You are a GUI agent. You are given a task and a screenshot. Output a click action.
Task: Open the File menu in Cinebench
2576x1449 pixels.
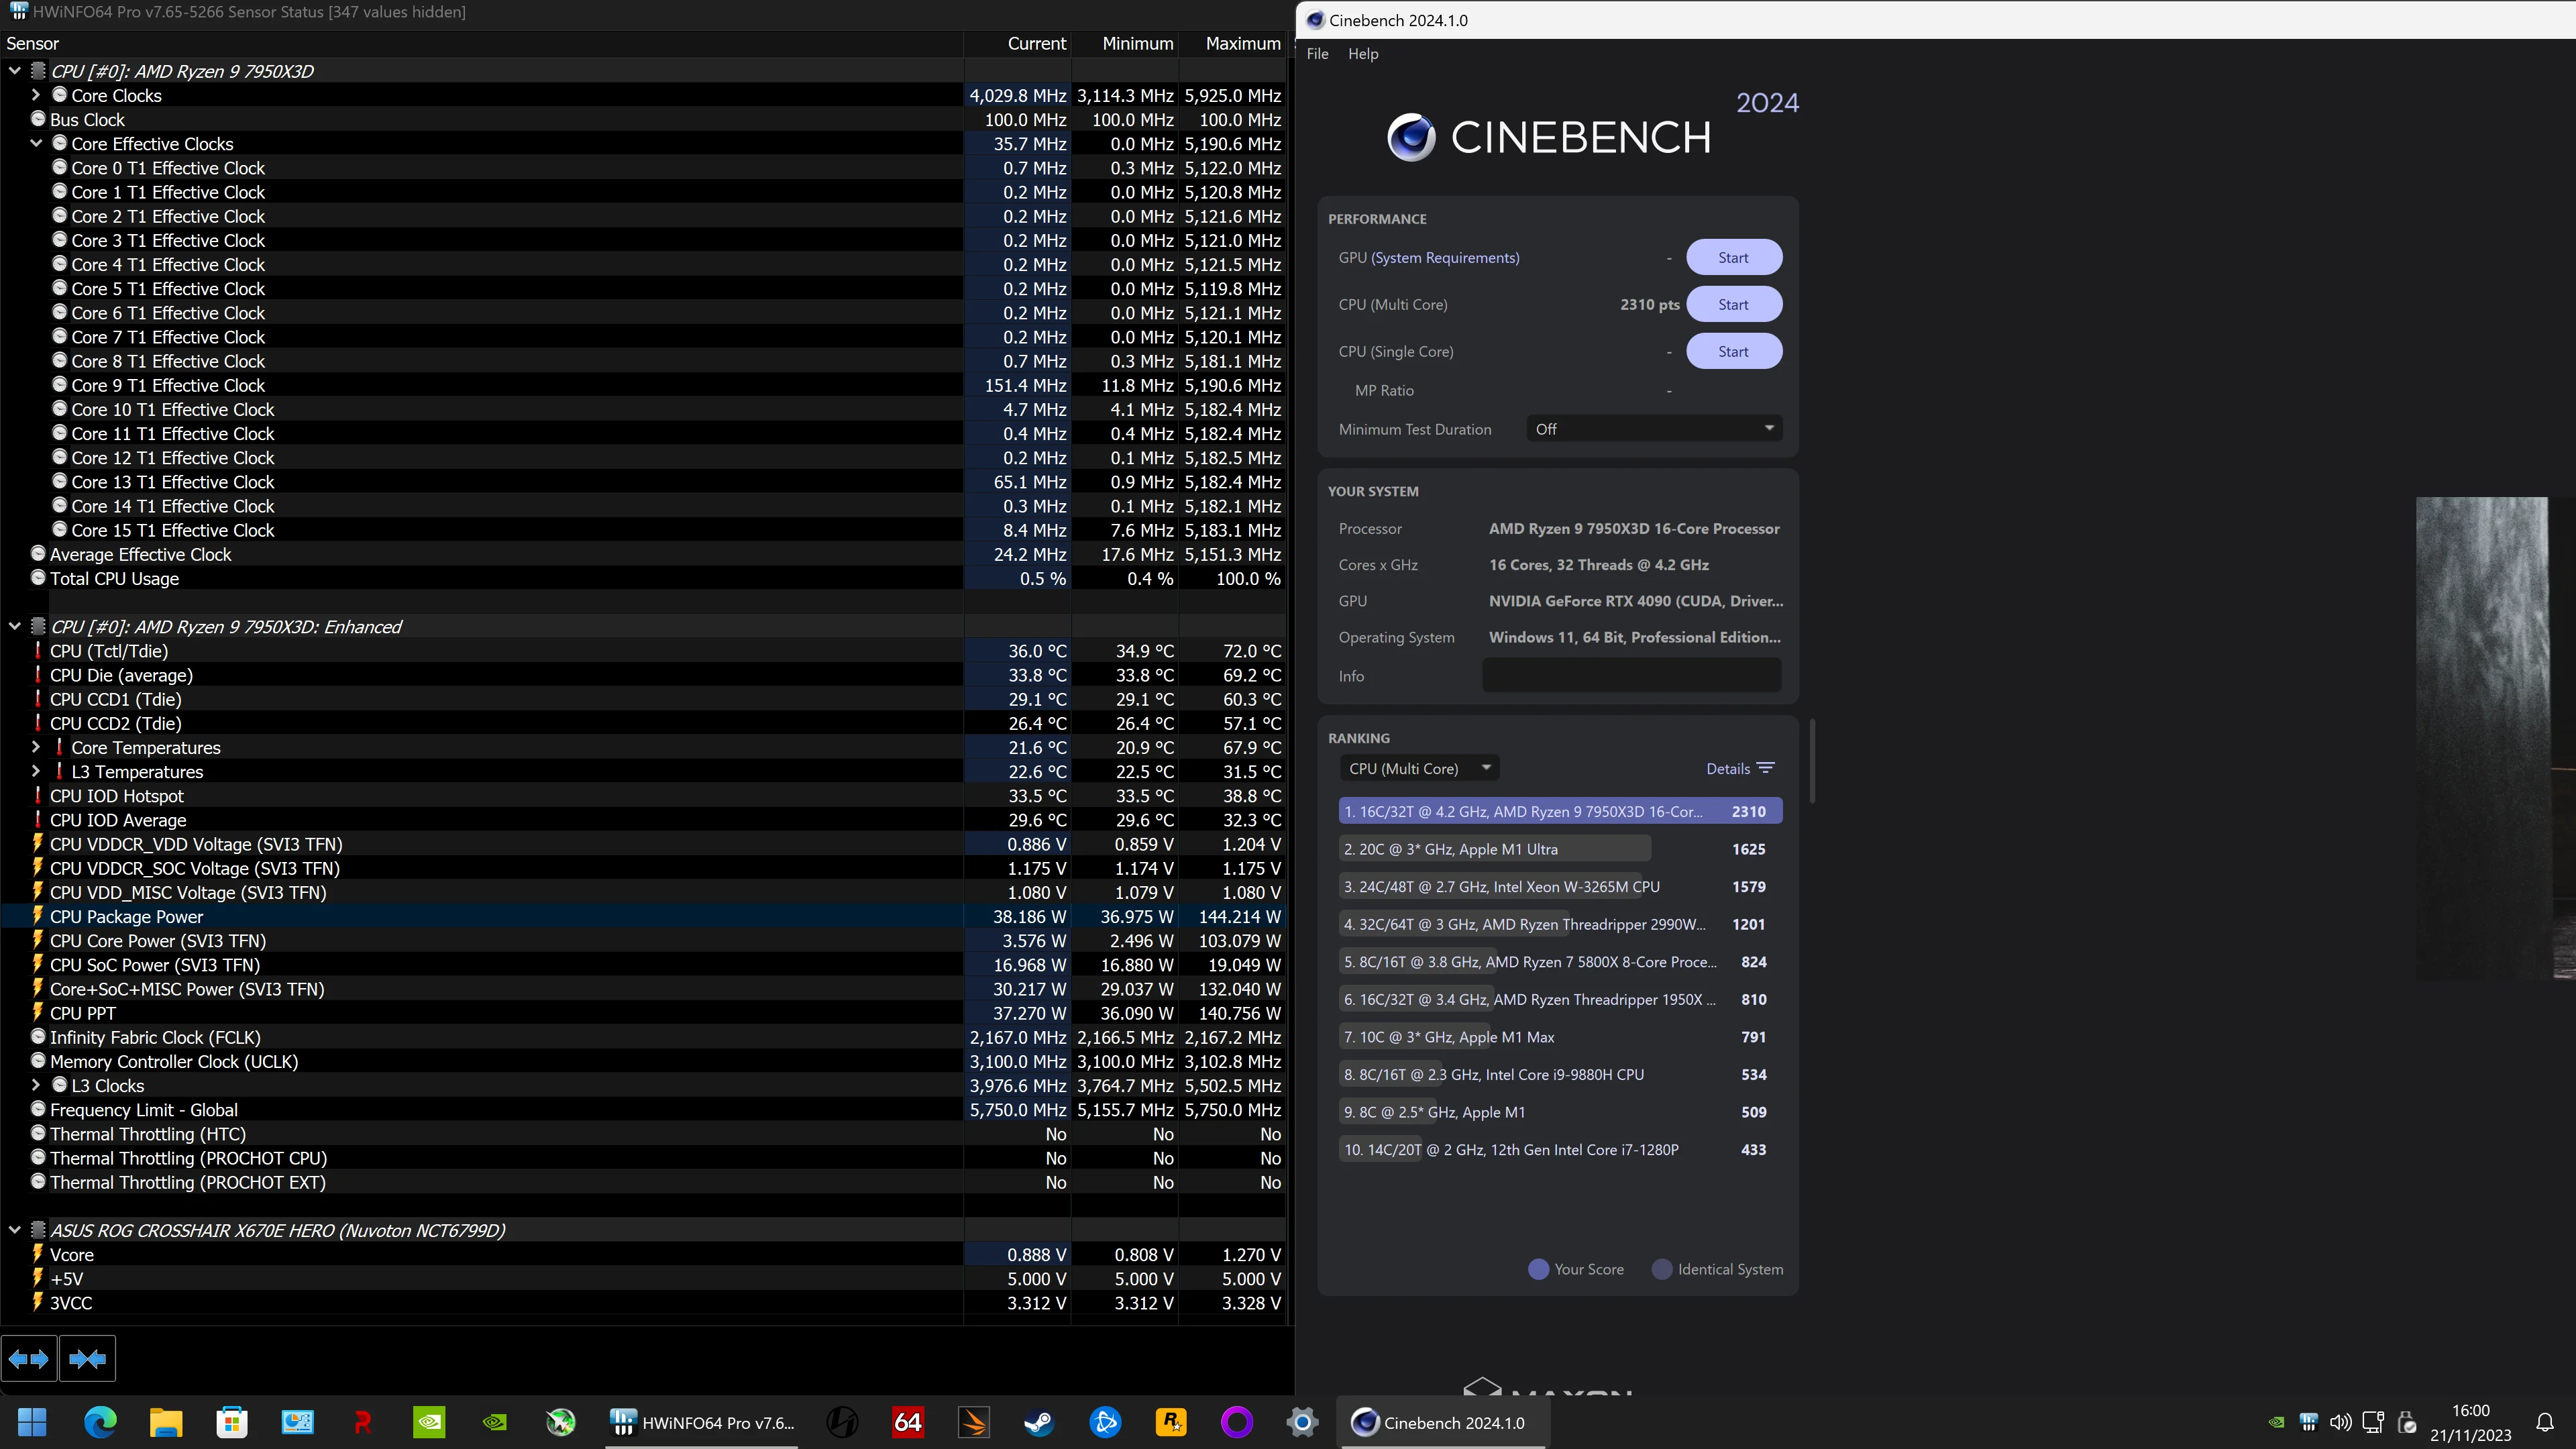coord(1317,54)
